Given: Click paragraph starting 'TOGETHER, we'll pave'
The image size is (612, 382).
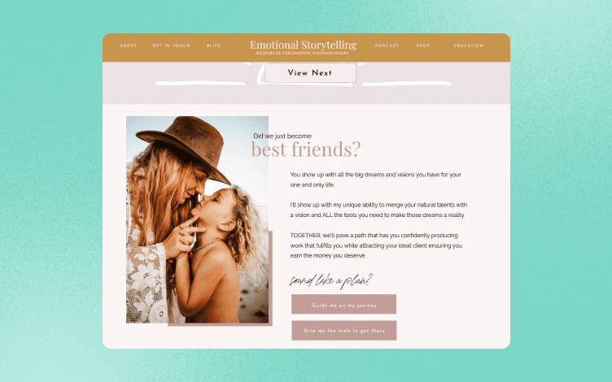Looking at the screenshot, I should [376, 245].
